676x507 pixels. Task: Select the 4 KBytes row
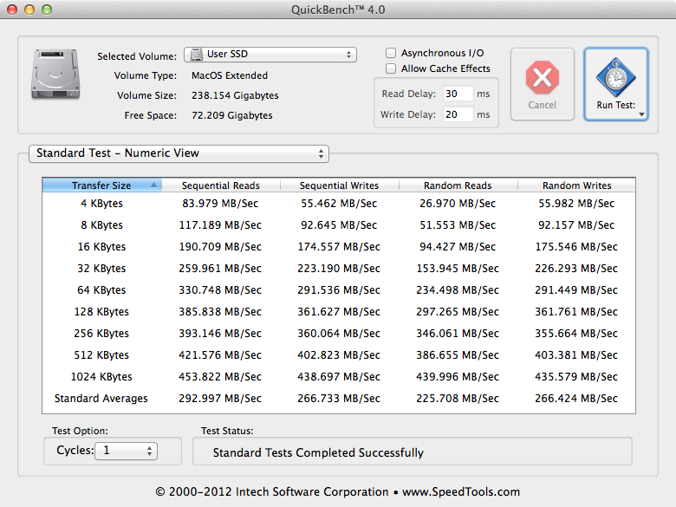pyautogui.click(x=339, y=204)
